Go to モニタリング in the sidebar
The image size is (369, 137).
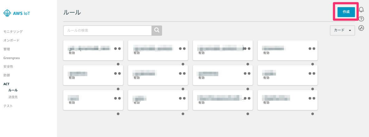(x=13, y=32)
